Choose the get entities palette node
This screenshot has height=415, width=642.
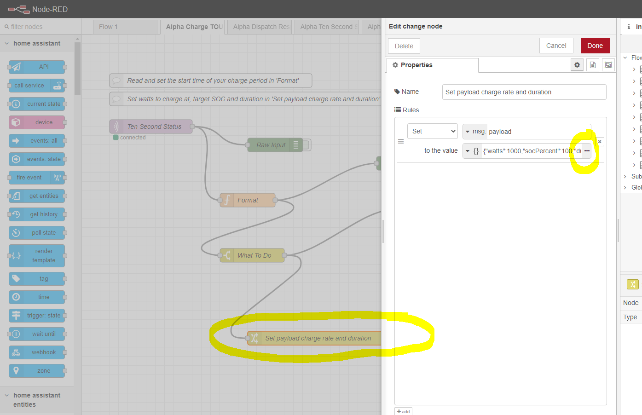click(37, 196)
